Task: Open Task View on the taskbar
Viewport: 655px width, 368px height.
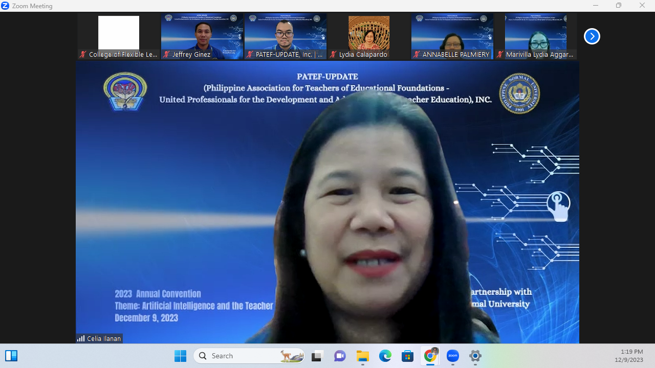Action: click(317, 356)
